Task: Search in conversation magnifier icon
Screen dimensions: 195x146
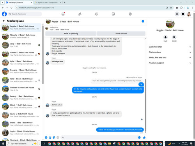Action: point(174,37)
